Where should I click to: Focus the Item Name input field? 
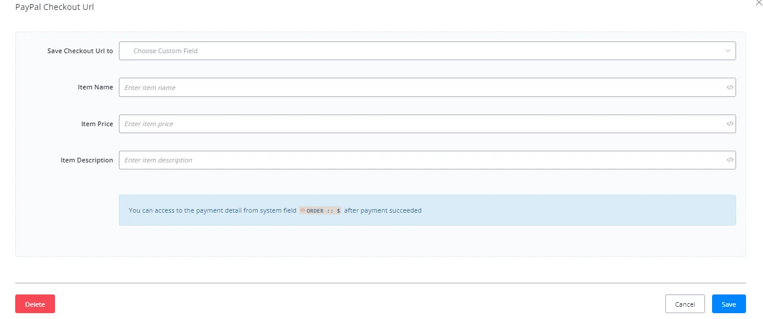pyautogui.click(x=427, y=88)
